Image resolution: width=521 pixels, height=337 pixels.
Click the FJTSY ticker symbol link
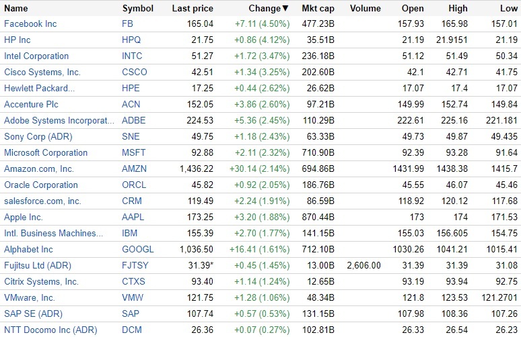tap(135, 265)
